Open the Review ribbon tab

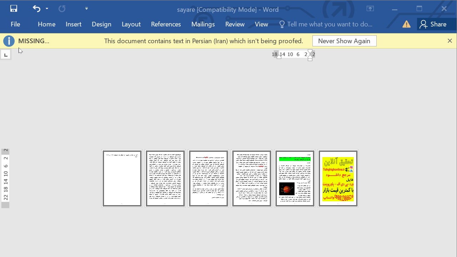[x=235, y=24]
